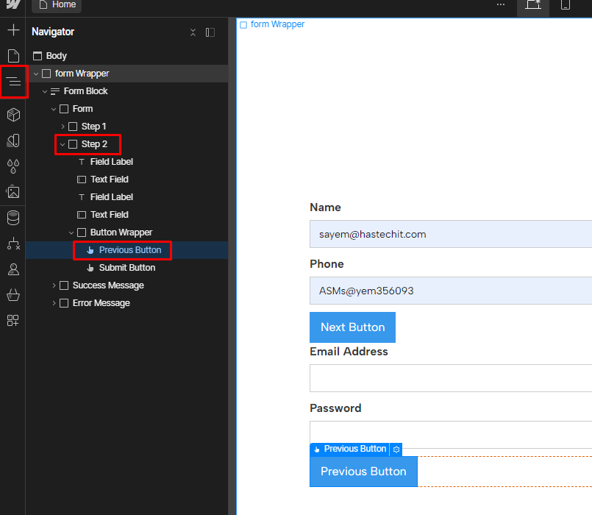Collapse the Button Wrapper node
The width and height of the screenshot is (592, 515).
tap(71, 232)
